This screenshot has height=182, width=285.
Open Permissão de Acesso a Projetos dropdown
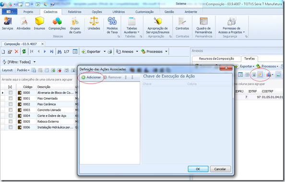pyautogui.click(x=231, y=25)
